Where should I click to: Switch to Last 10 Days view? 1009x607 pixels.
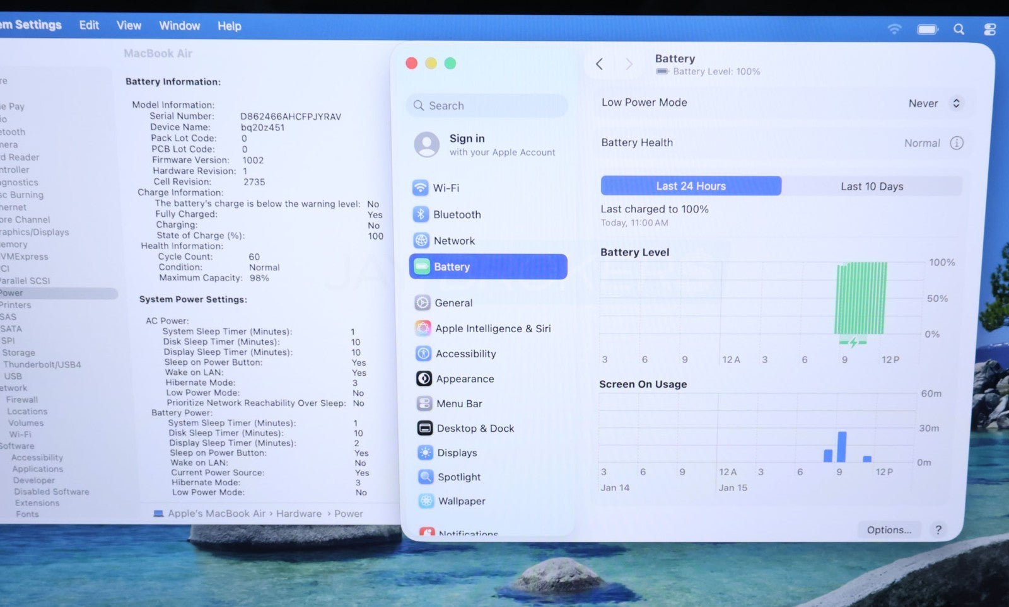pyautogui.click(x=872, y=187)
